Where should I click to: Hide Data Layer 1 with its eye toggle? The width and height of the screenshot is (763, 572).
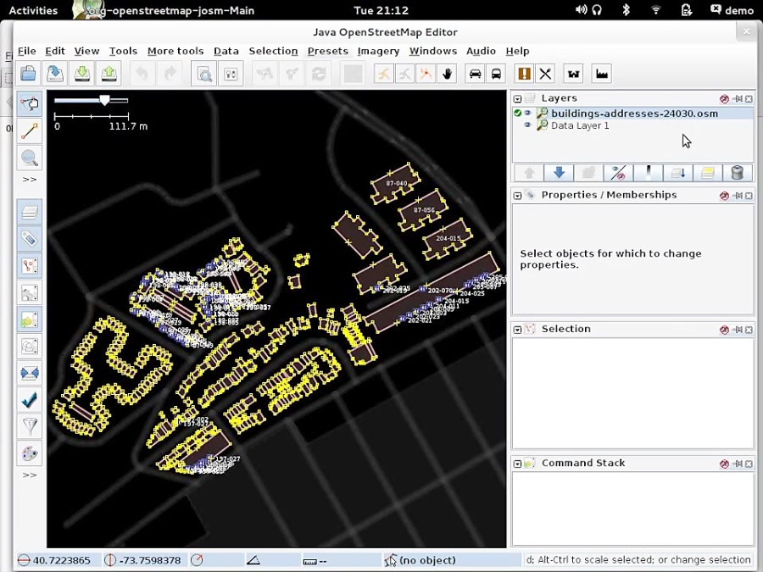pos(527,125)
